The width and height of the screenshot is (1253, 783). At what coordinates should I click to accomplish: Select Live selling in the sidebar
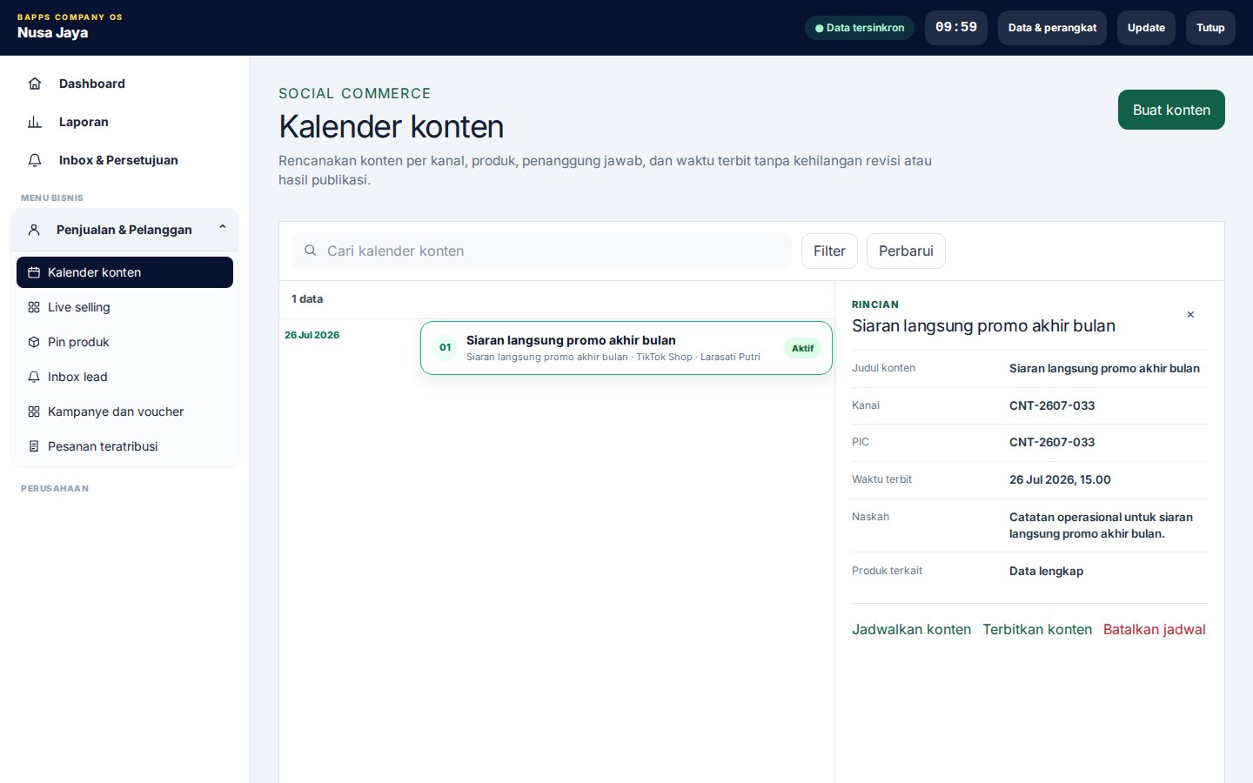coord(124,307)
